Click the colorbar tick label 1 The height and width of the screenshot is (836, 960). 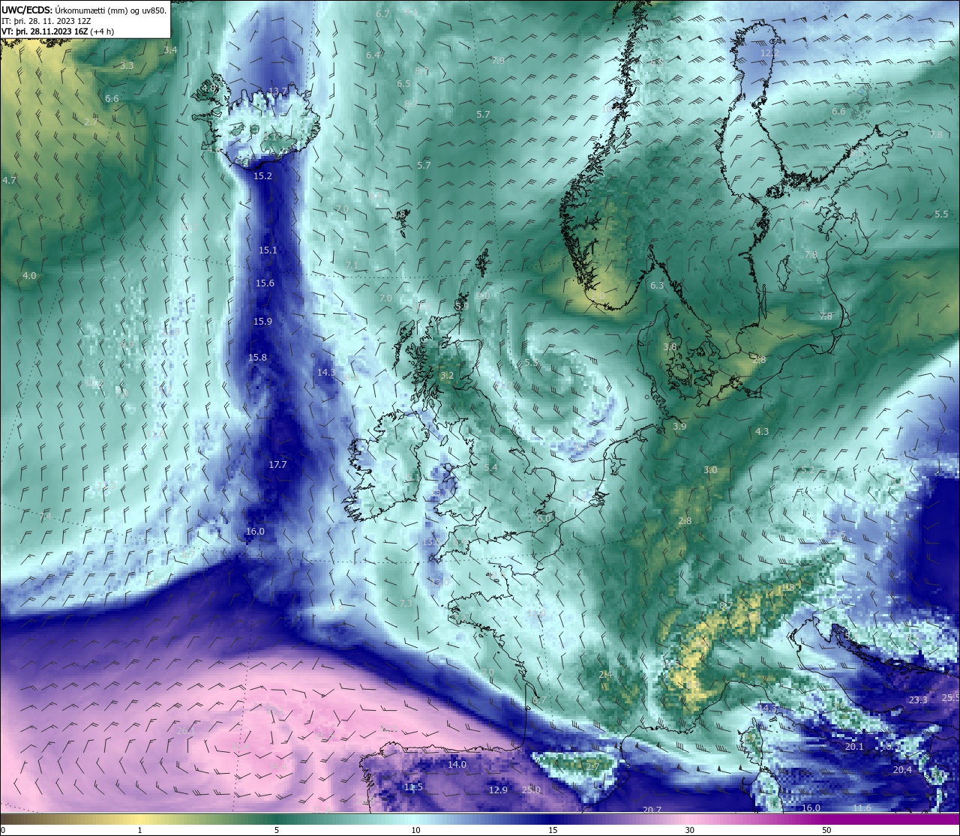[139, 830]
